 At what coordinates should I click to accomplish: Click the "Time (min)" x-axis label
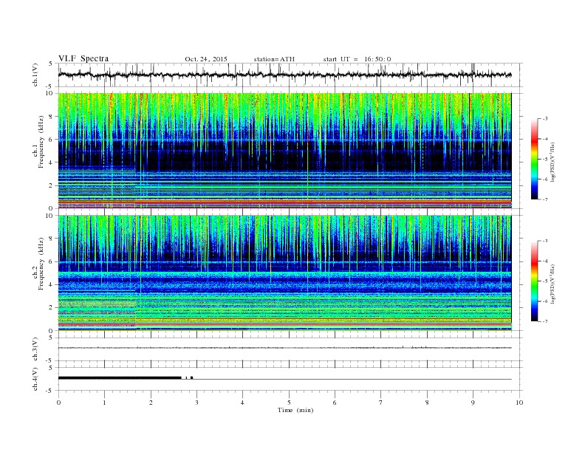click(295, 410)
